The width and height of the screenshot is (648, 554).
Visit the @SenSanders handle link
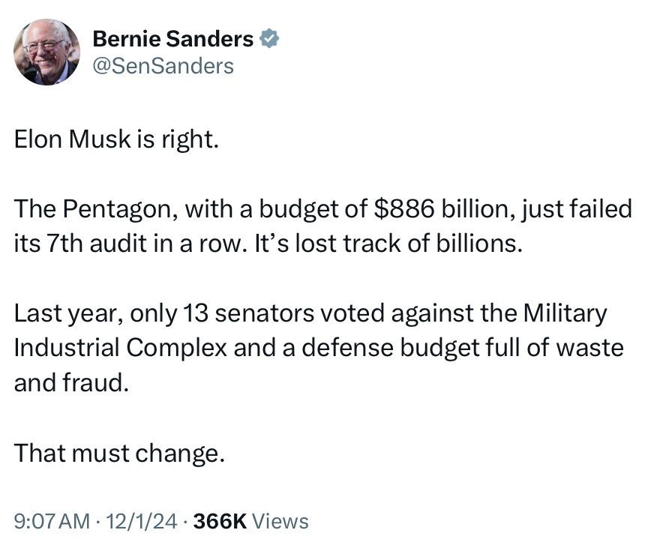(163, 66)
